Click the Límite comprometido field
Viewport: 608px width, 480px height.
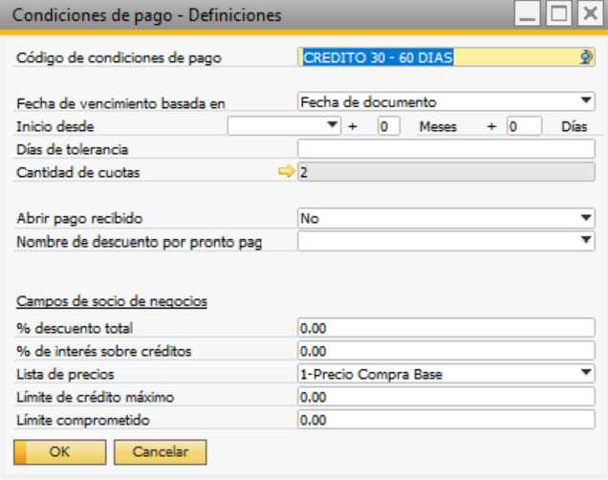pos(445,420)
